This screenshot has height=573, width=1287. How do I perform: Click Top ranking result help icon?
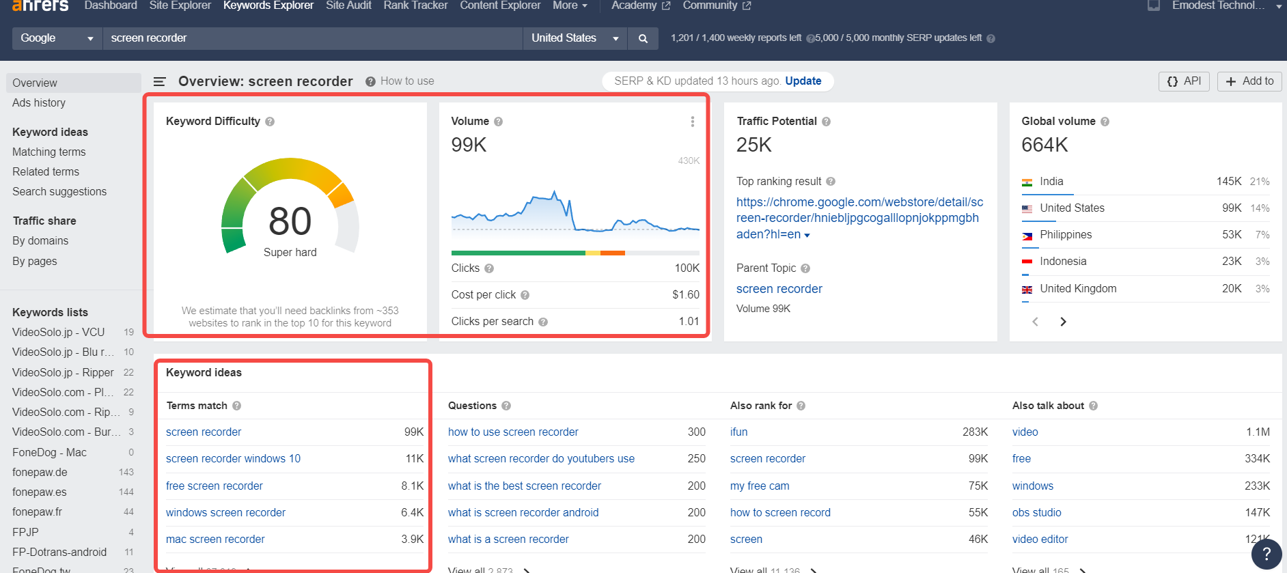(831, 182)
